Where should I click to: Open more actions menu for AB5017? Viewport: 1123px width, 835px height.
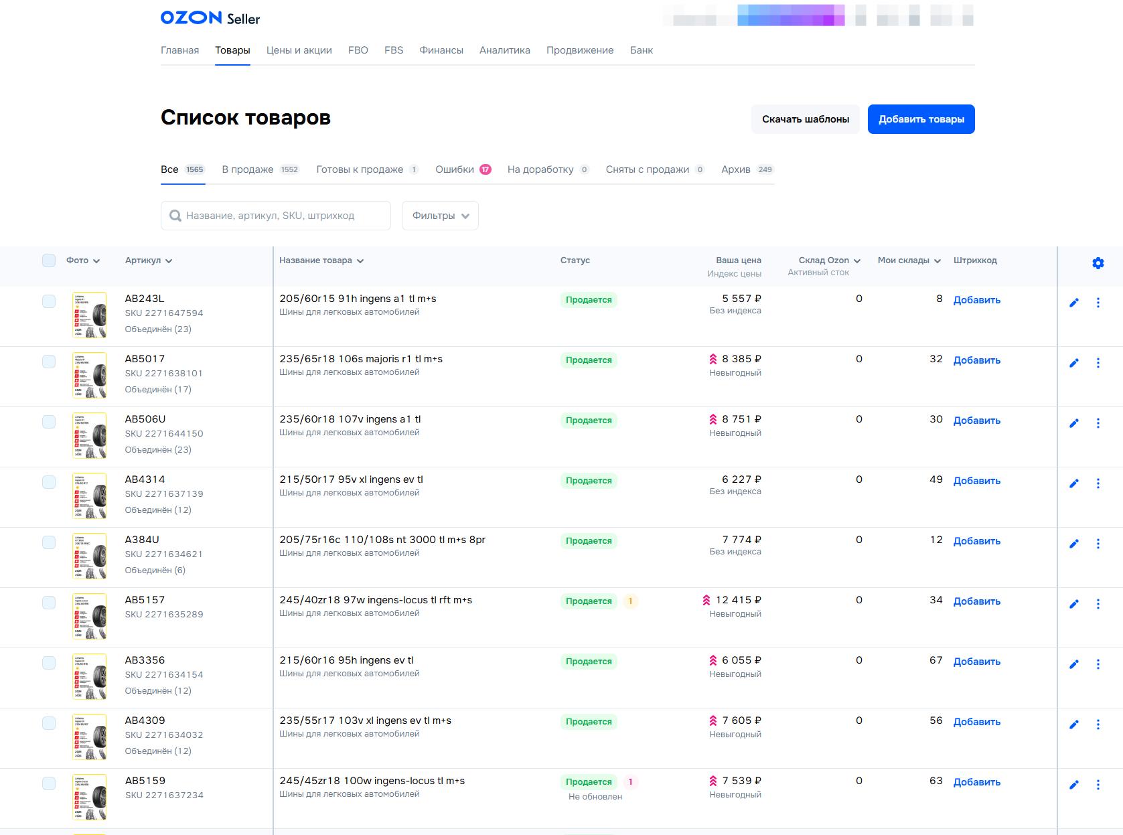coord(1098,363)
